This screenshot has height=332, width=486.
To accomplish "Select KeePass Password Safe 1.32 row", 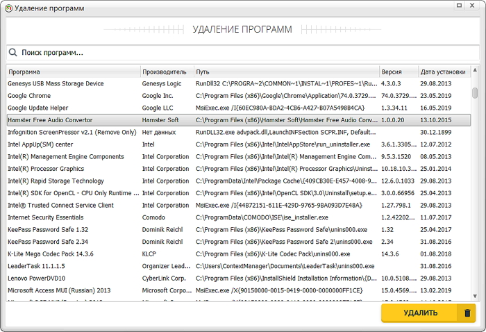I will [239, 230].
